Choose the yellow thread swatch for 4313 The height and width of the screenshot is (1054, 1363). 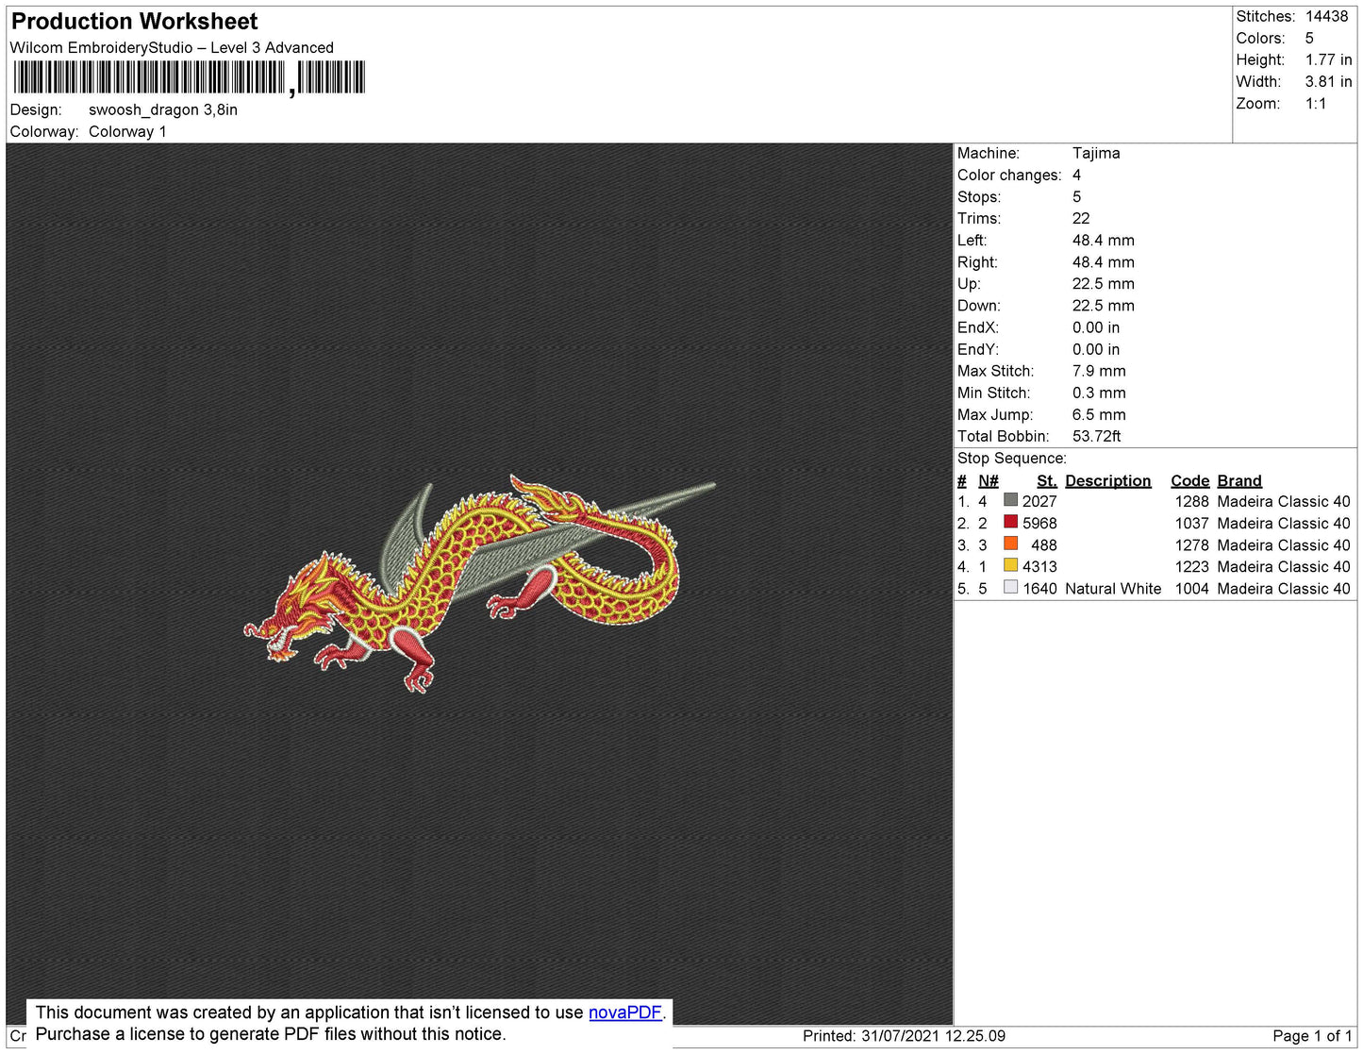coord(1010,566)
